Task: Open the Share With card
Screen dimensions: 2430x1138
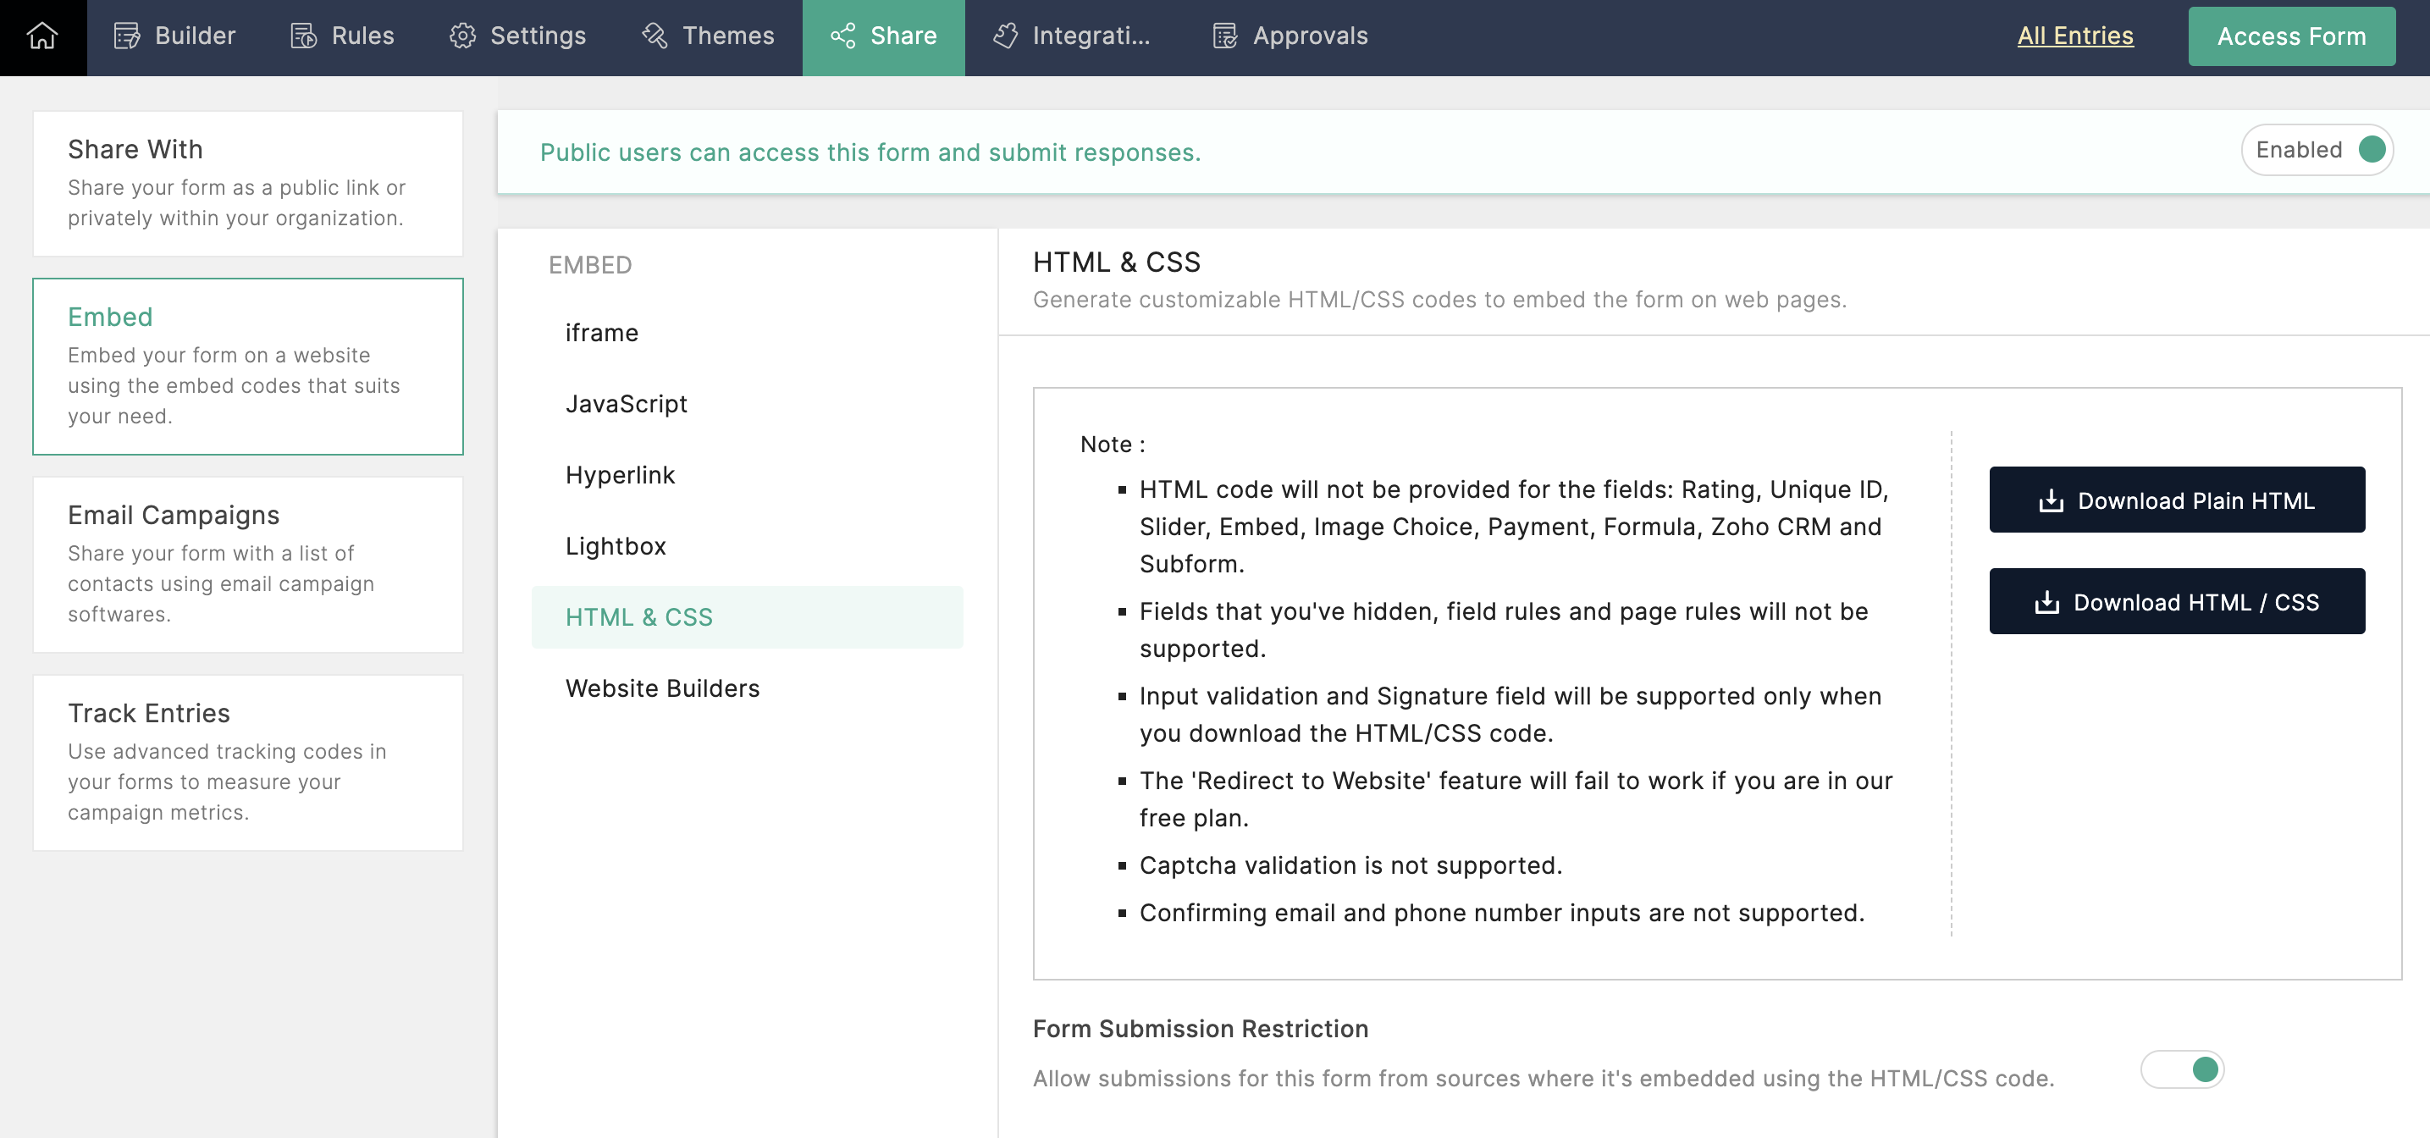Action: click(247, 183)
